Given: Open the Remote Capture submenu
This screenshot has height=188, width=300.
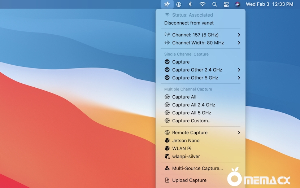Looking at the screenshot, I should (x=239, y=133).
